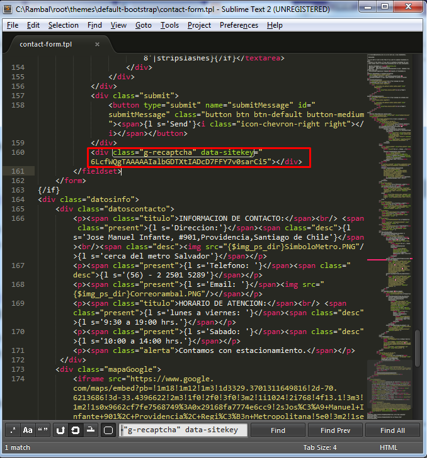Open the Goto menu
427x458 pixels.
click(144, 25)
